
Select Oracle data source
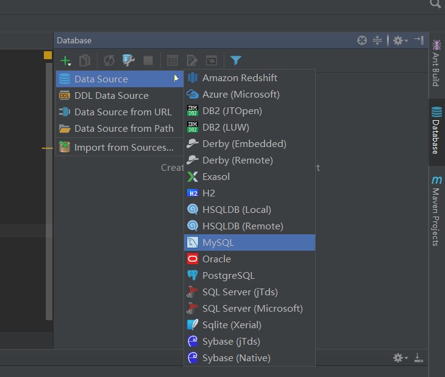(x=249, y=259)
